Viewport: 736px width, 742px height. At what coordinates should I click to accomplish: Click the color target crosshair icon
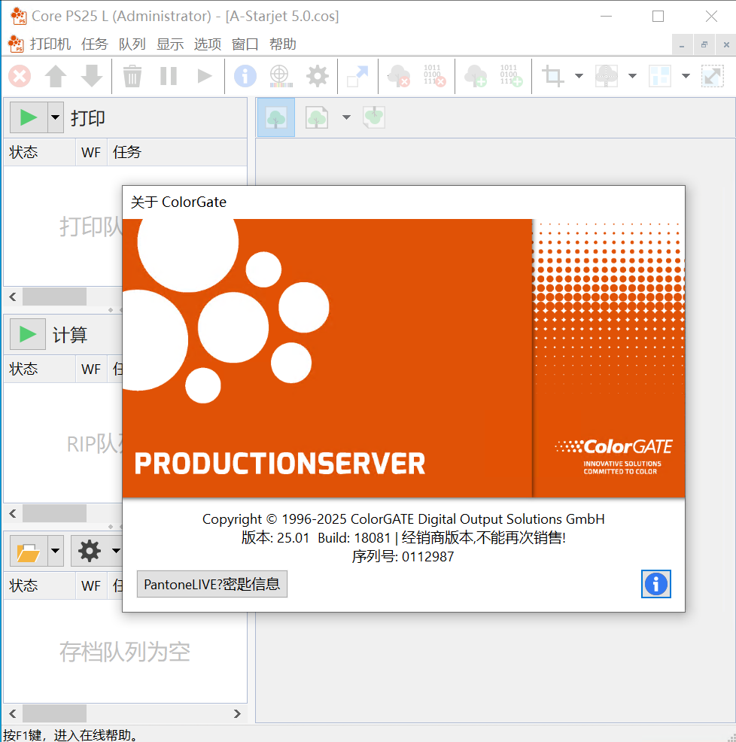[x=280, y=76]
